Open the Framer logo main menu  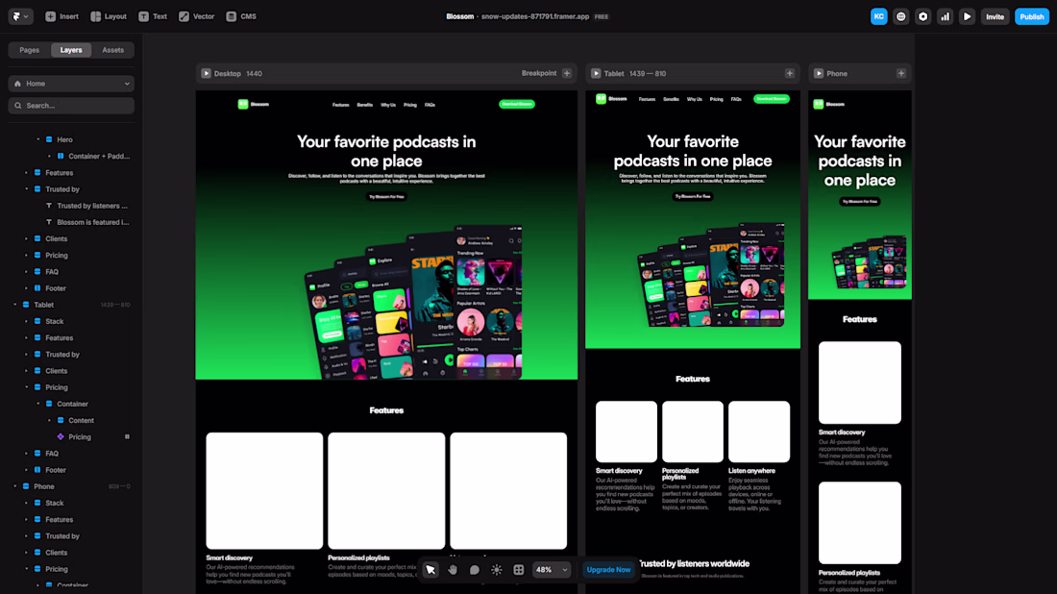[x=20, y=16]
